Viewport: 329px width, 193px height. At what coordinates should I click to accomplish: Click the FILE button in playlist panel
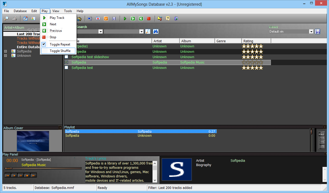322,134
